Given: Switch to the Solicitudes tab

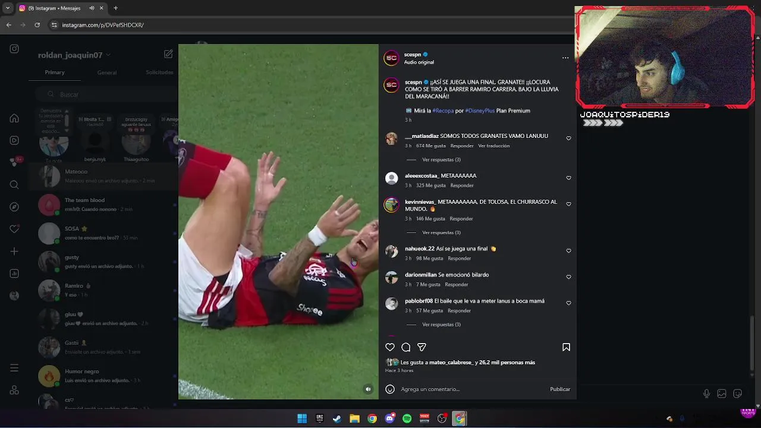Looking at the screenshot, I should [159, 73].
